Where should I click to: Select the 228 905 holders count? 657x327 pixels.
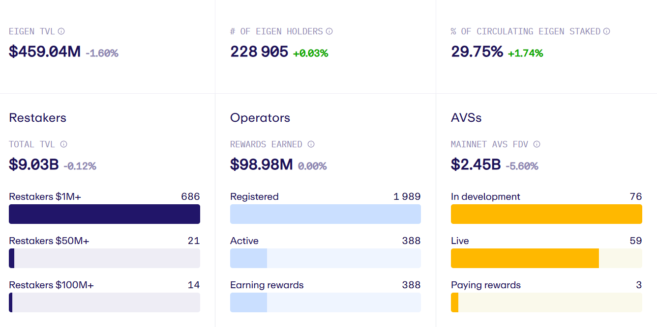259,52
